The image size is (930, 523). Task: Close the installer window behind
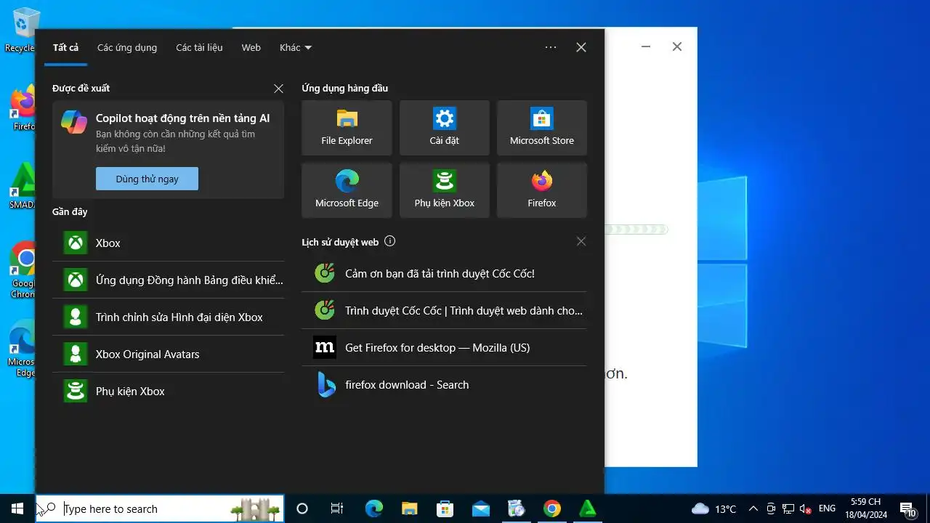pos(677,46)
